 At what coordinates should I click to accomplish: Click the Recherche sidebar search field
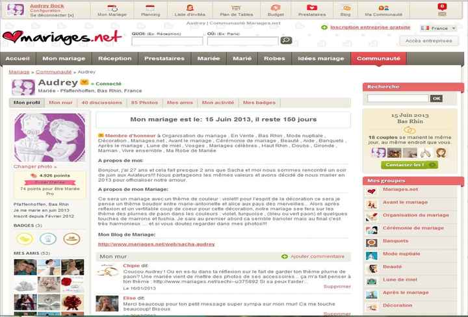[x=398, y=98]
